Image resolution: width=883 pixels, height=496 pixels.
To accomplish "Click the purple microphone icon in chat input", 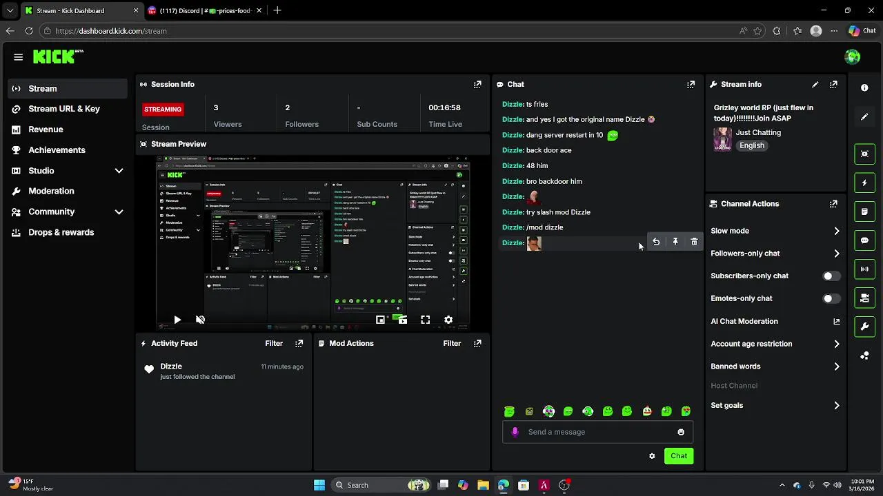I will click(515, 432).
